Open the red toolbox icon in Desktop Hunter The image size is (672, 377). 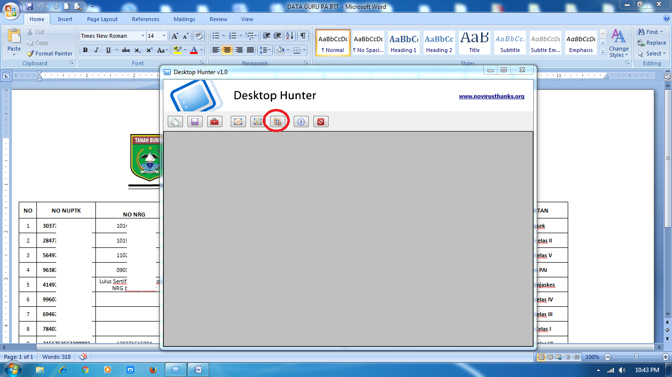pos(214,122)
